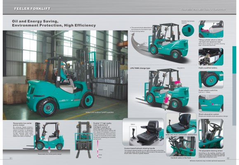This screenshot has width=239, height=165.
Task: Click the circular outside fuel access image
Action: coord(188,30)
